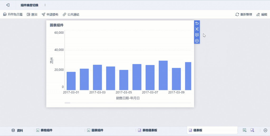Viewport: 270px width, 136px height.
Task: Click the 銷售日期-年月日 axis label
Action: (x=128, y=98)
